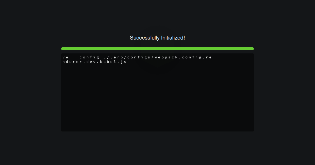This screenshot has height=165, width=315.
Task: Click "babel" in the second log line
Action: click(108, 62)
